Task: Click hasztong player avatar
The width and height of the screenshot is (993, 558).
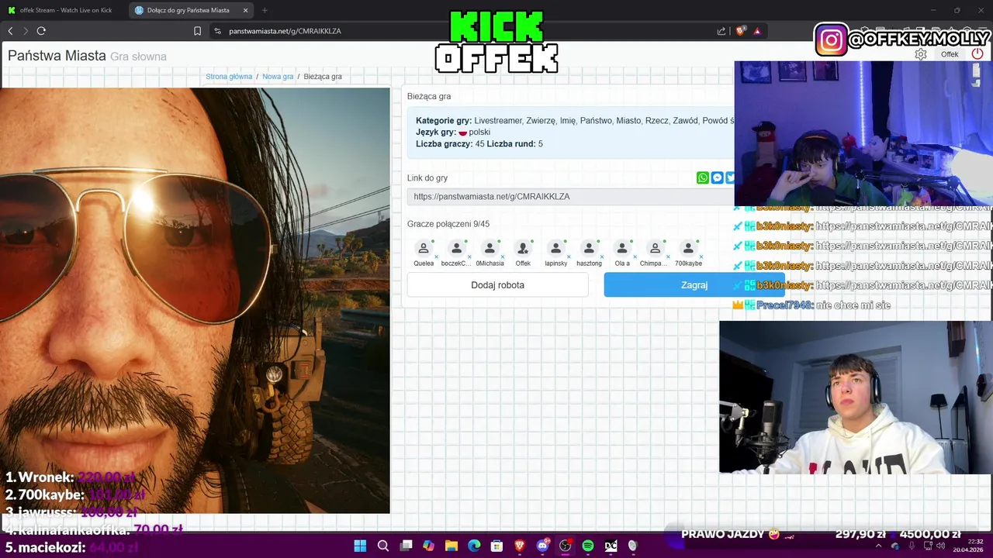Action: 589,248
